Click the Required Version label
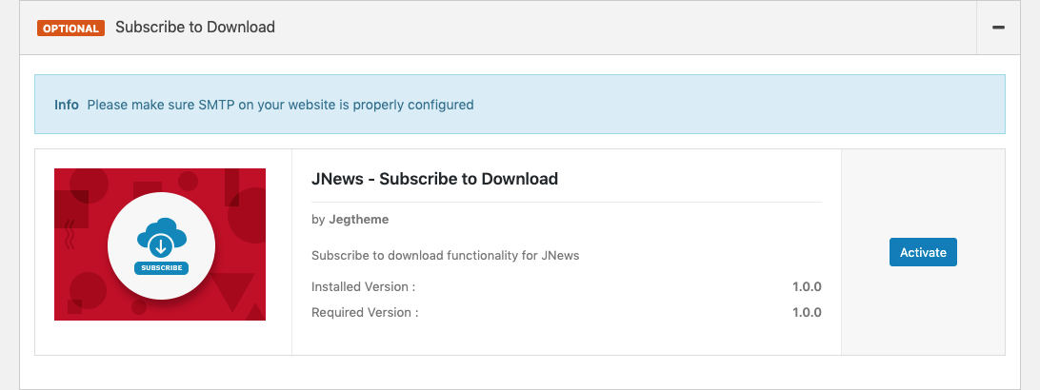 click(x=364, y=312)
